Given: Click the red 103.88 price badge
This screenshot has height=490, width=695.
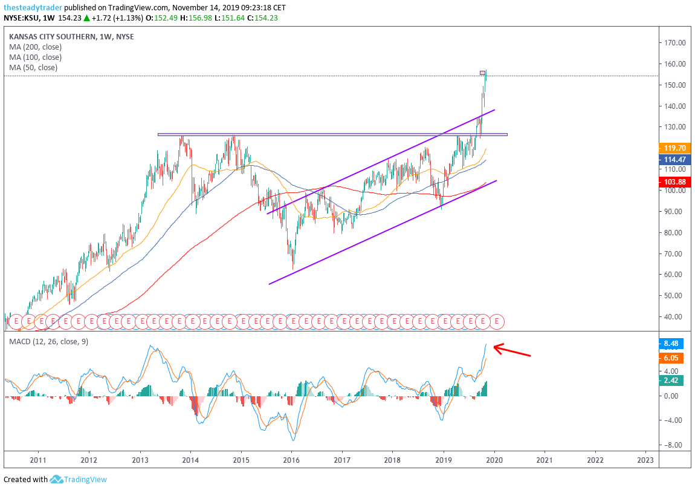Looking at the screenshot, I should (x=675, y=182).
